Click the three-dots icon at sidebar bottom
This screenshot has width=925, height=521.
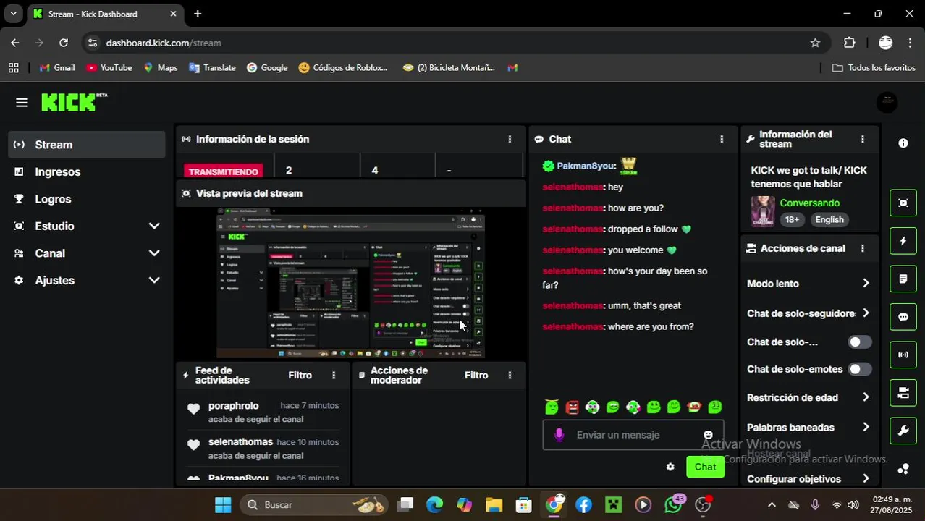coord(903,469)
